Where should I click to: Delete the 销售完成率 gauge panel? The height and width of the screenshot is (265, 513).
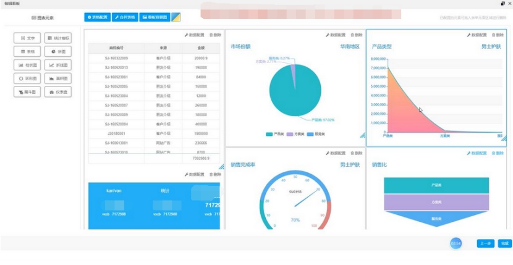click(356, 153)
